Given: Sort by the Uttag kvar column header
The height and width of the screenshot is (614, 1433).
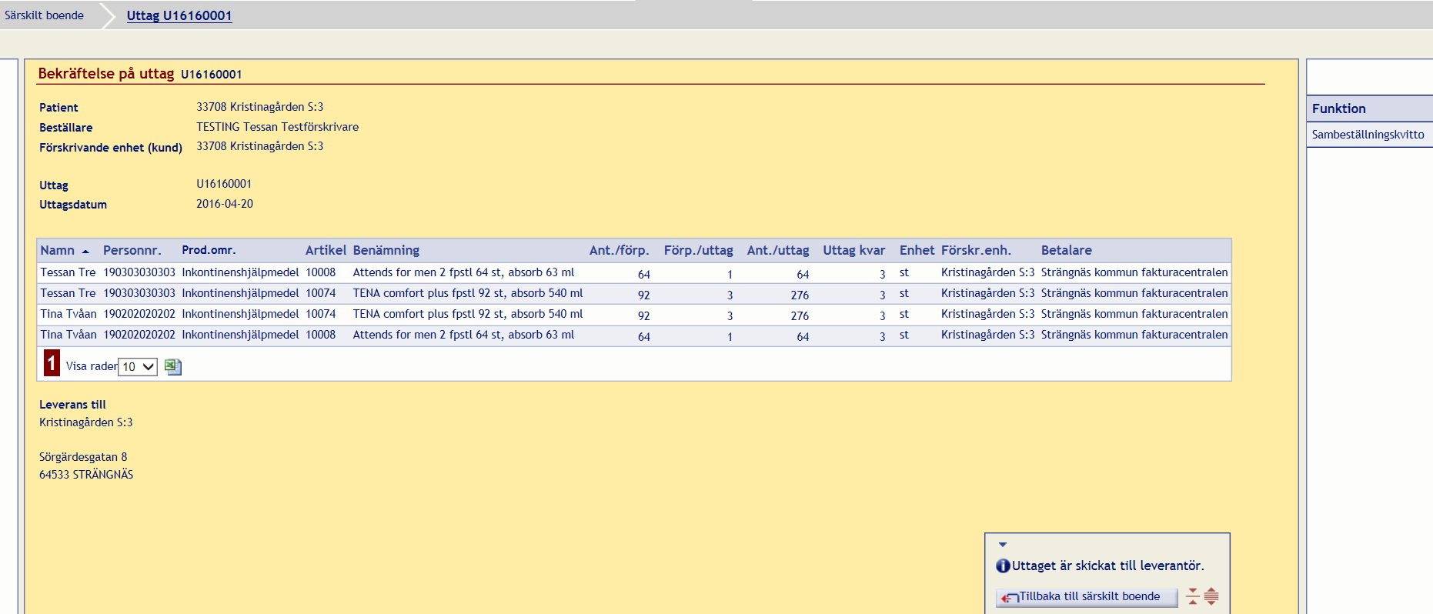Looking at the screenshot, I should coord(854,250).
